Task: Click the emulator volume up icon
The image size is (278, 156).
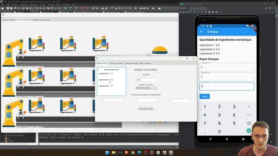Action: (x=184, y=12)
